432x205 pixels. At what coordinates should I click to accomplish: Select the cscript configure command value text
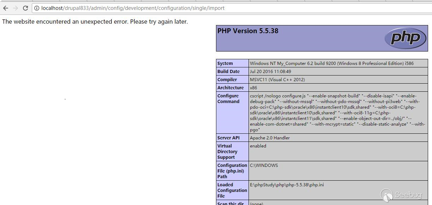click(338, 113)
